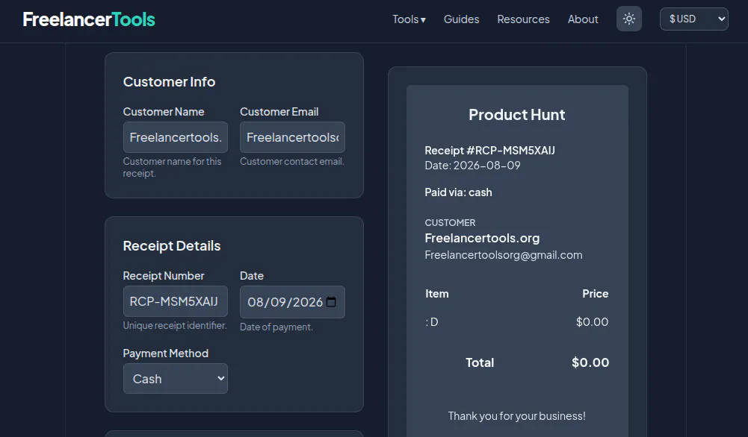Click the Customer Email input field
748x437 pixels.
(x=292, y=137)
